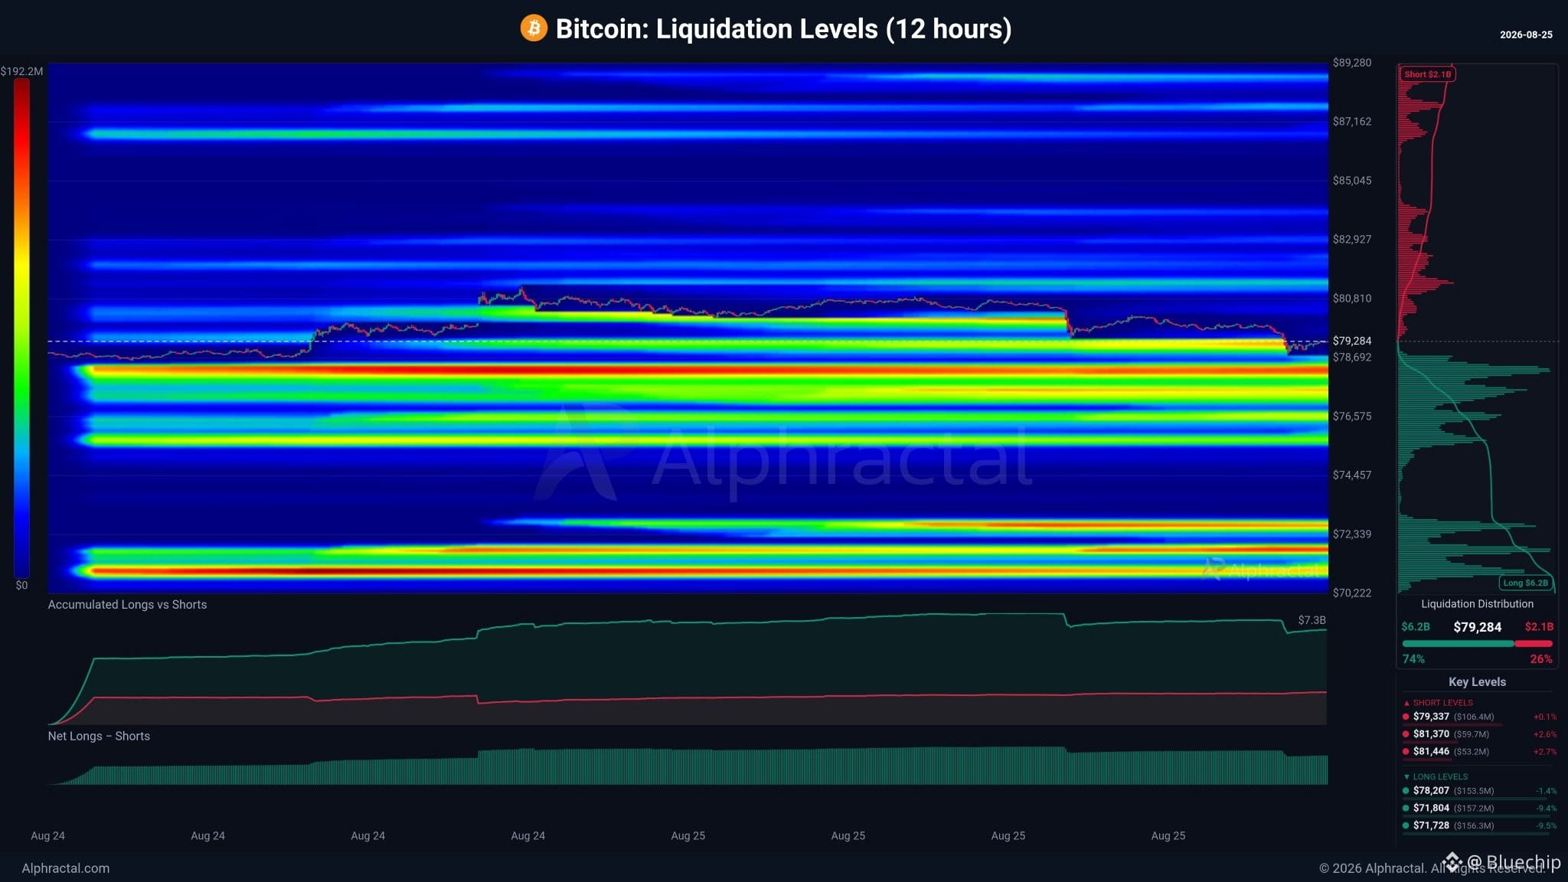Select the red dot next to $81,446
1568x882 pixels.
coord(1406,752)
